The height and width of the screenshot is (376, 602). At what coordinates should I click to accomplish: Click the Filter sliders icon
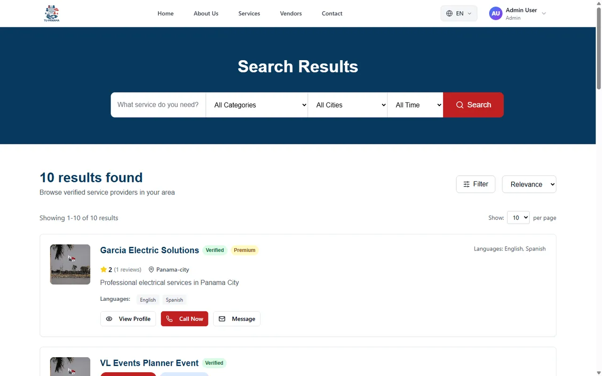[x=467, y=184]
